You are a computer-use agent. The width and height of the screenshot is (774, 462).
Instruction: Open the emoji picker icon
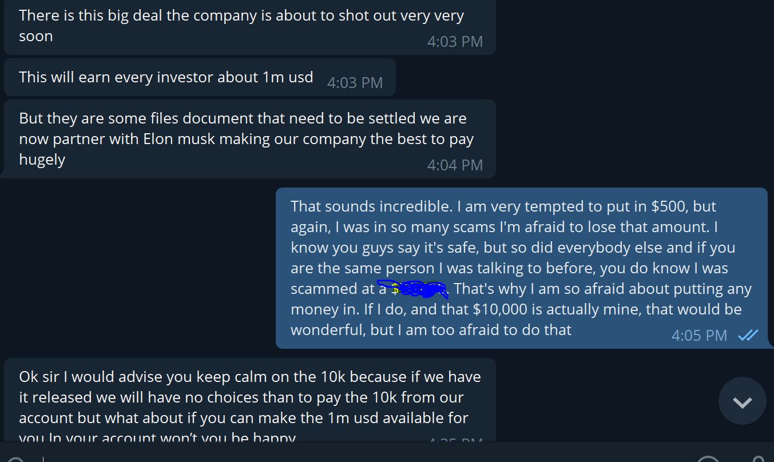709,460
